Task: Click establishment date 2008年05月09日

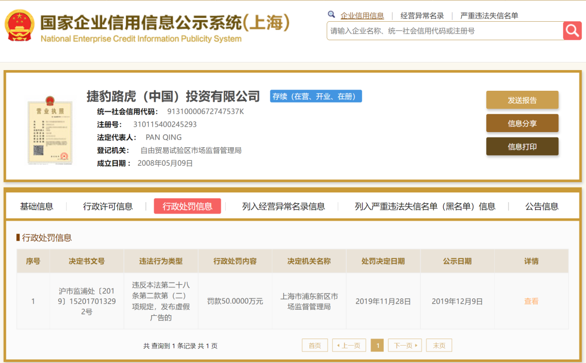Action: click(165, 163)
